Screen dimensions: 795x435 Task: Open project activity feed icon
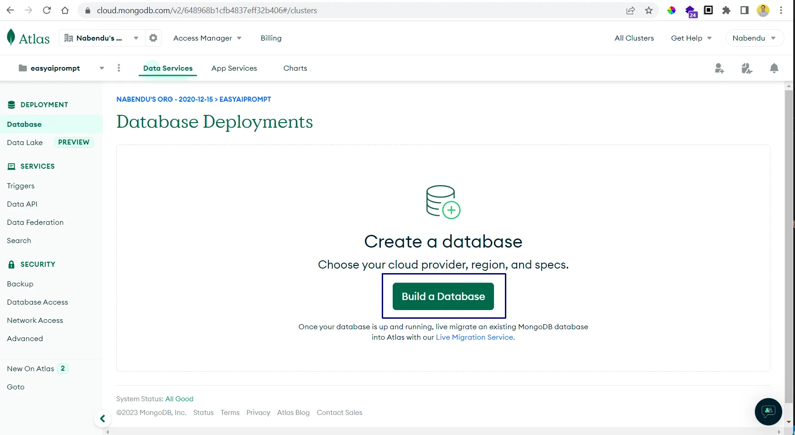coord(747,68)
